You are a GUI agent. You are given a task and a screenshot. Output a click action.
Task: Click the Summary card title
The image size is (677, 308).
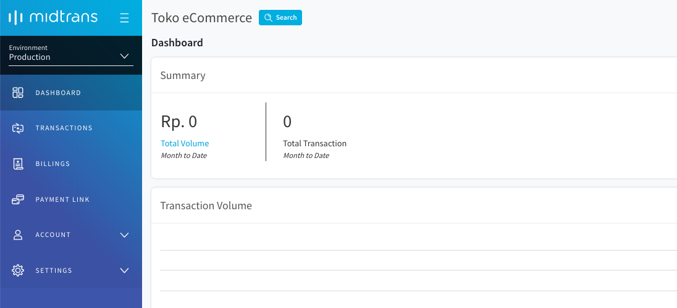[x=183, y=76]
